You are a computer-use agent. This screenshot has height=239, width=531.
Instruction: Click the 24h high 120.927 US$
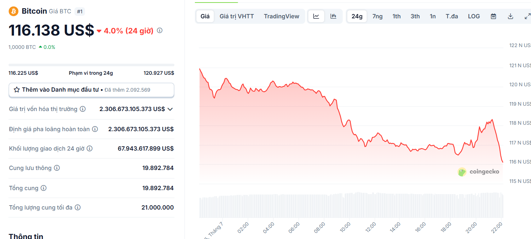159,73
